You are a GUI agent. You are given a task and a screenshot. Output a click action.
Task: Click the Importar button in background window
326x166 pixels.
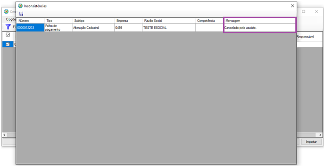[311, 141]
